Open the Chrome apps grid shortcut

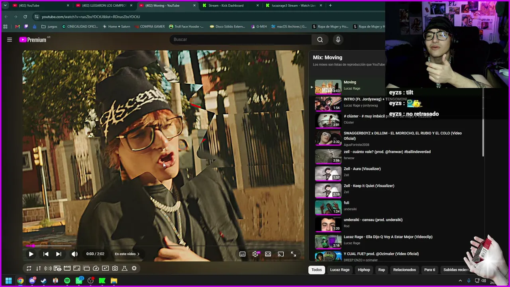tap(5, 27)
